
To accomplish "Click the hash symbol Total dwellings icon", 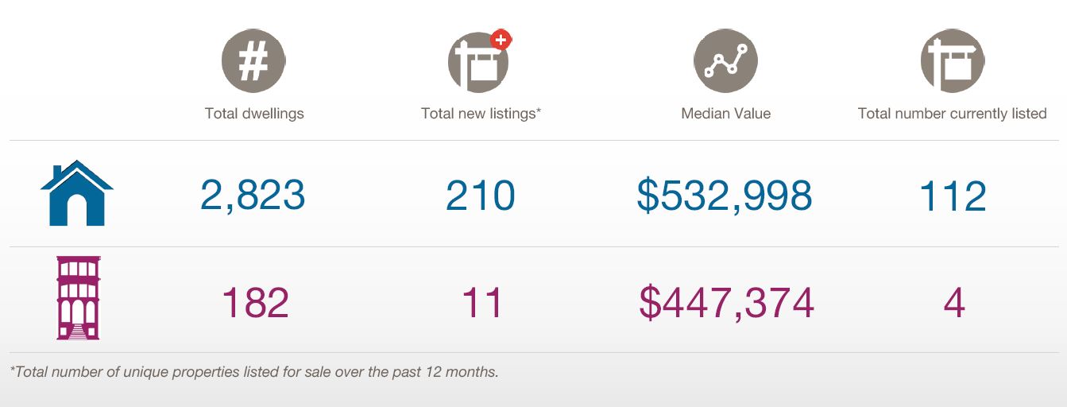I will [x=253, y=61].
